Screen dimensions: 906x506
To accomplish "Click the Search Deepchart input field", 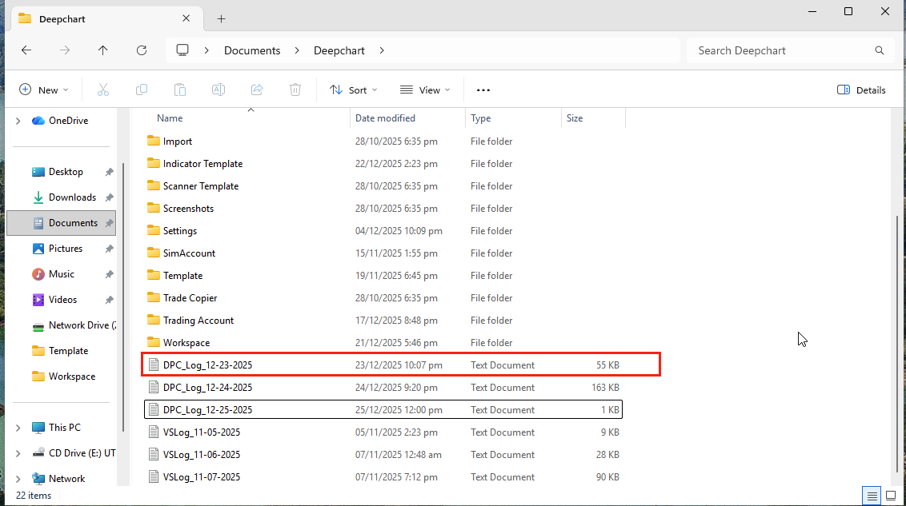I will coord(780,50).
